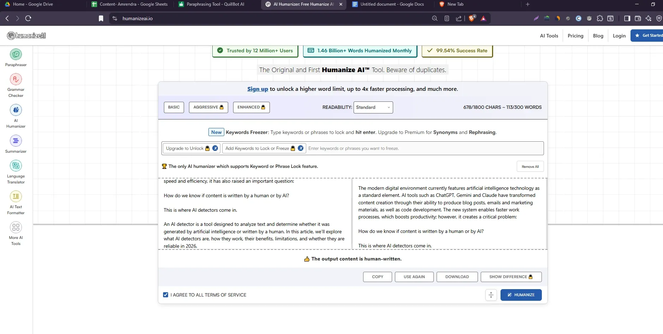
Task: Open the Summarizer tool icon
Action: click(16, 141)
